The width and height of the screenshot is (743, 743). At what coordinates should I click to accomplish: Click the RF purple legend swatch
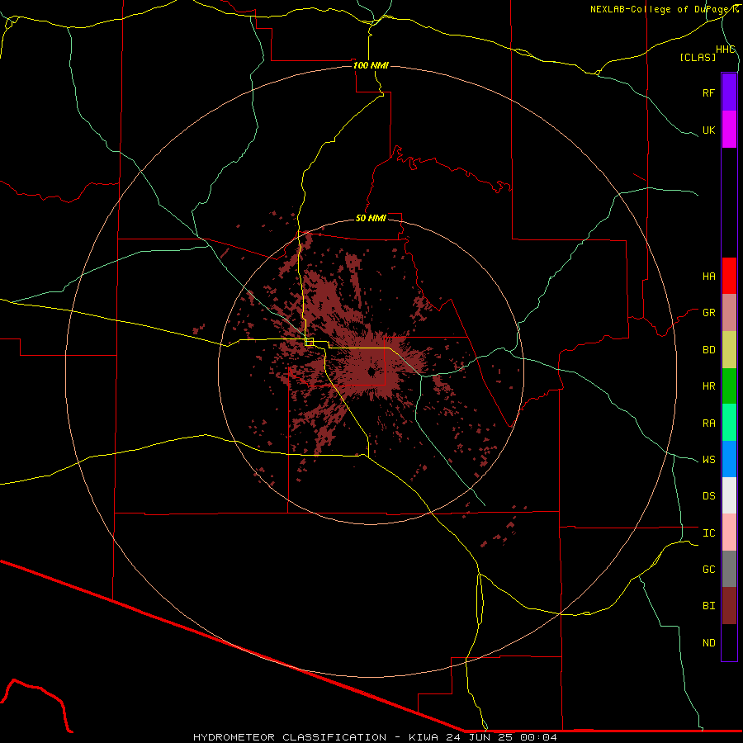click(729, 92)
